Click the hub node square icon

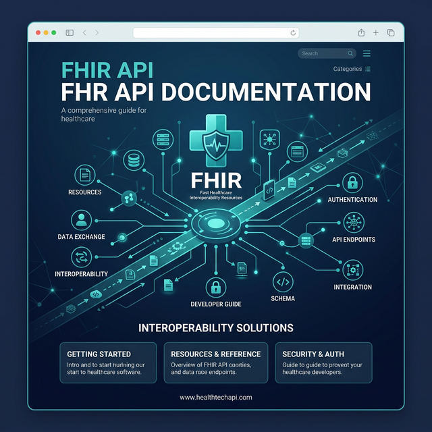coord(270,140)
